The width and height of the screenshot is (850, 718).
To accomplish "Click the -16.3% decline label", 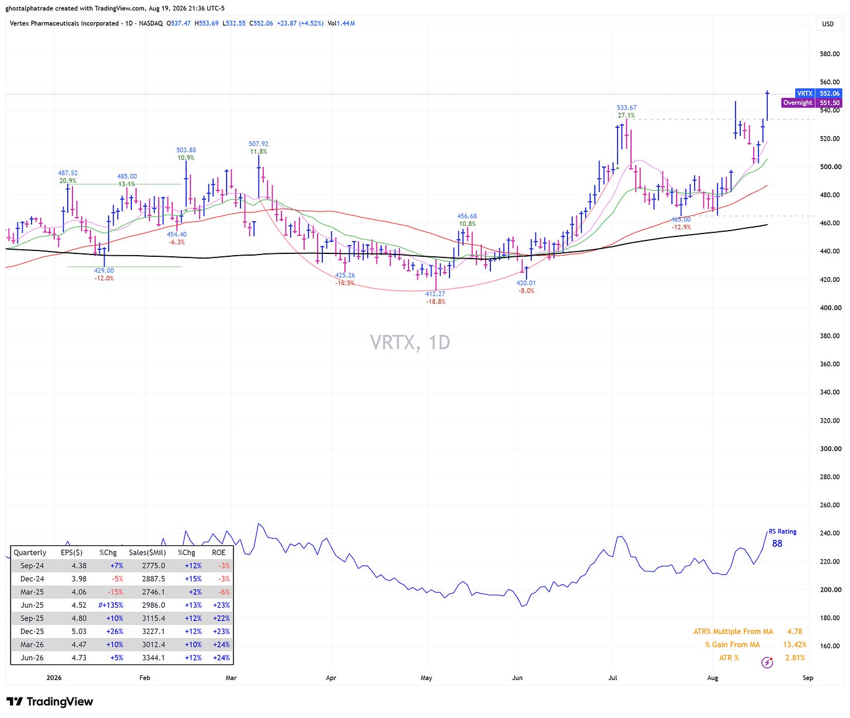I will [x=345, y=283].
